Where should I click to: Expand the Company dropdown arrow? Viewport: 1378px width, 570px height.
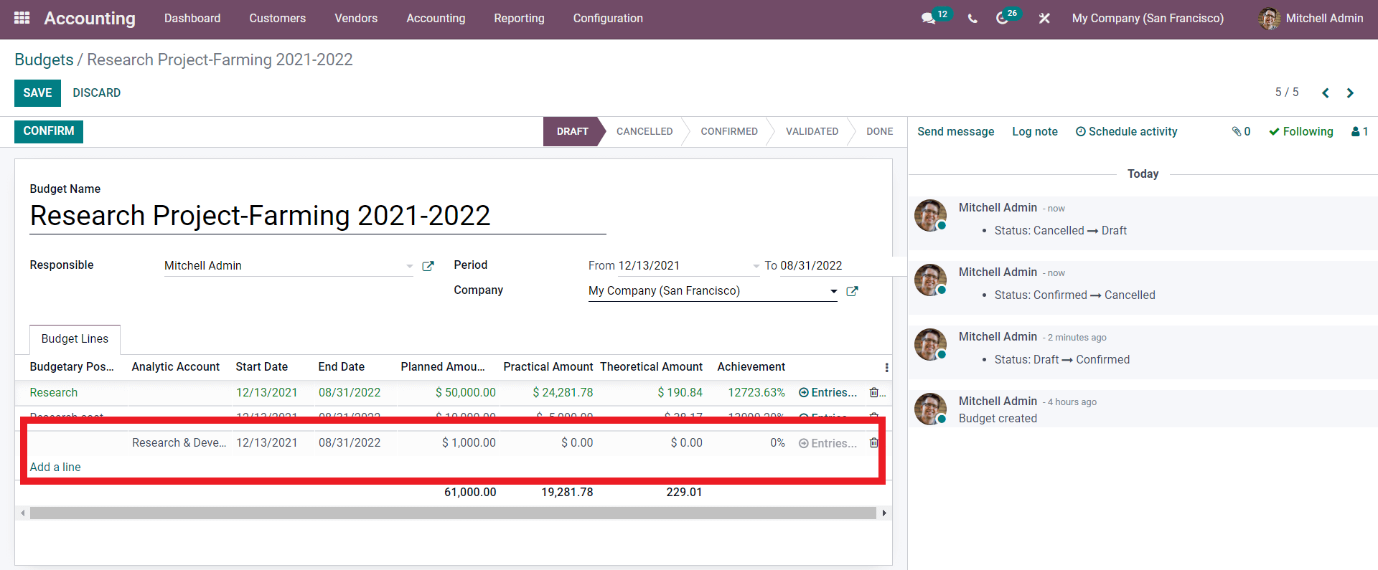point(833,291)
